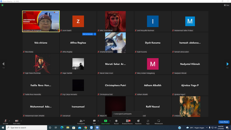Select fela elviana participant name

41,43
